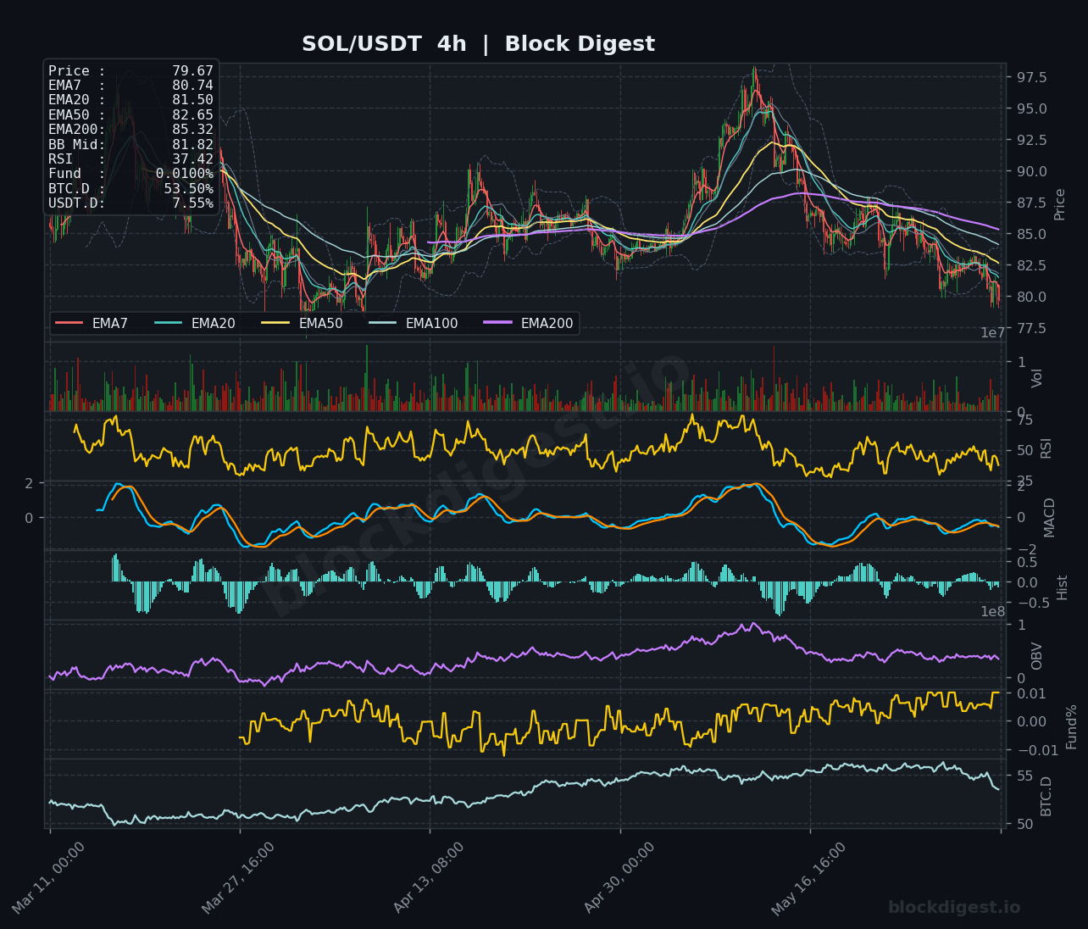Click the 97.5 price axis tick
1088x929 pixels.
[1031, 78]
